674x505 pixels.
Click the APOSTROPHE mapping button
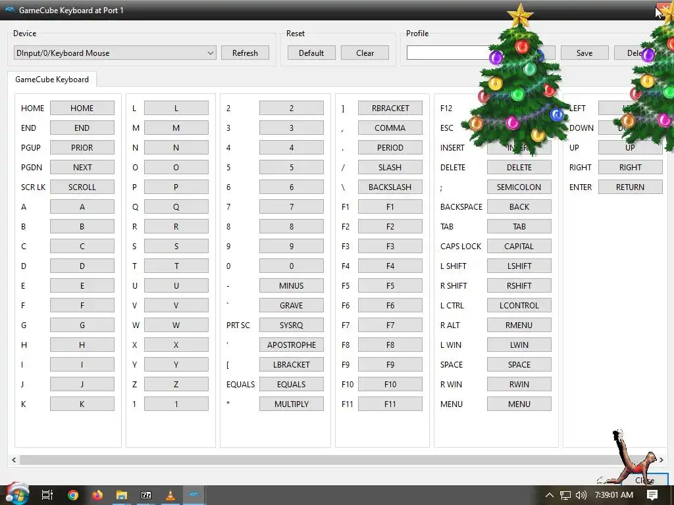click(292, 345)
